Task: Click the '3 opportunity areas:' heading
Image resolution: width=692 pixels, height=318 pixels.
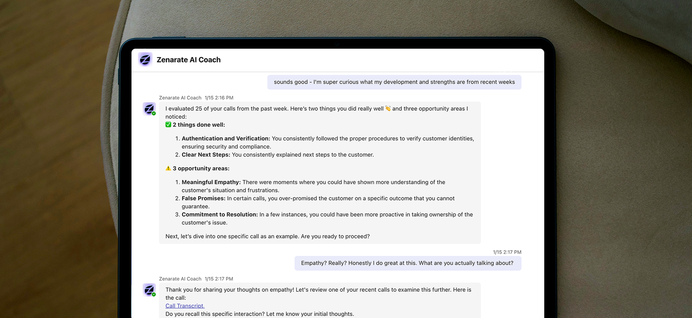Action: [x=201, y=168]
